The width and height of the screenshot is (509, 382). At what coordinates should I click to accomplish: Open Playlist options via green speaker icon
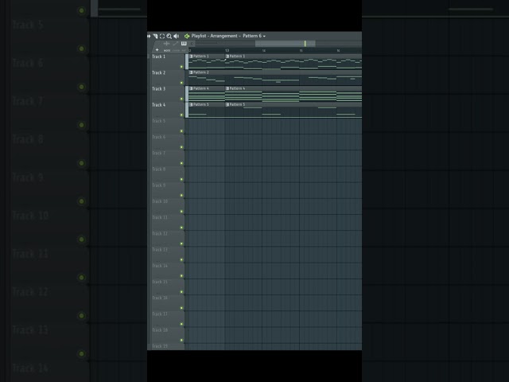coord(187,36)
